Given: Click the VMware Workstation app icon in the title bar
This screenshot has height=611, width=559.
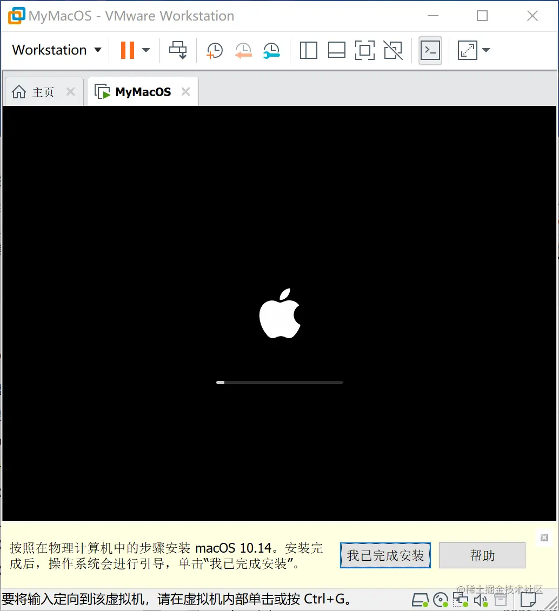Looking at the screenshot, I should coord(16,16).
